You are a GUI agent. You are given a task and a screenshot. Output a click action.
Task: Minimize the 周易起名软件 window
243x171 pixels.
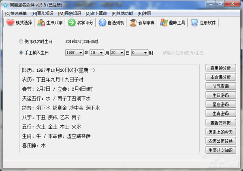[211, 4]
